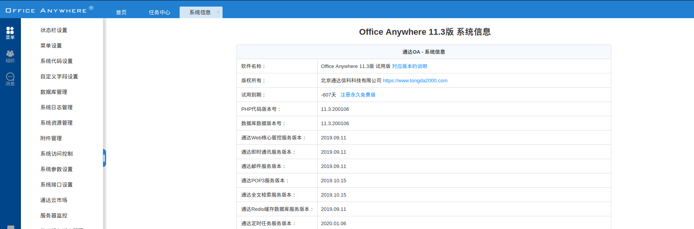The width and height of the screenshot is (694, 229).
Task: Open the 菜单 icon in left sidebar
Action: point(10,33)
